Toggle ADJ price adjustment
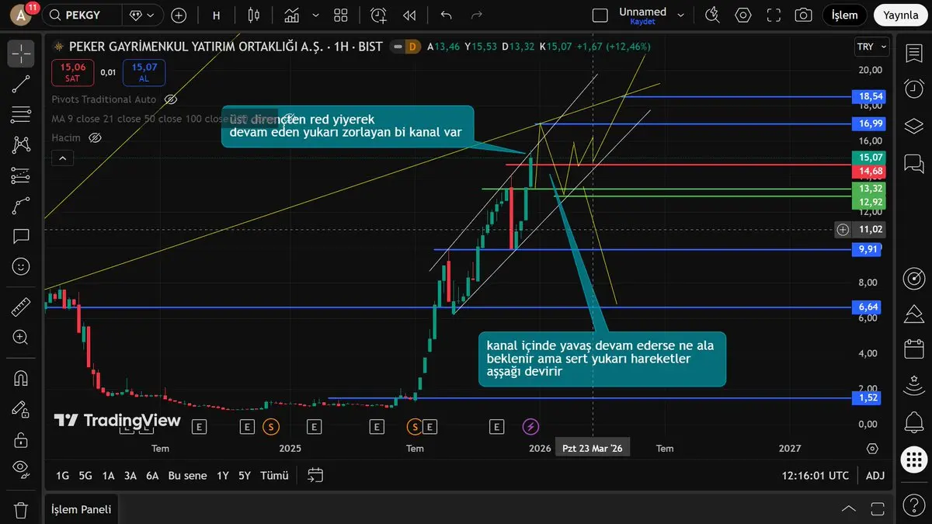This screenshot has width=932, height=524. click(875, 475)
